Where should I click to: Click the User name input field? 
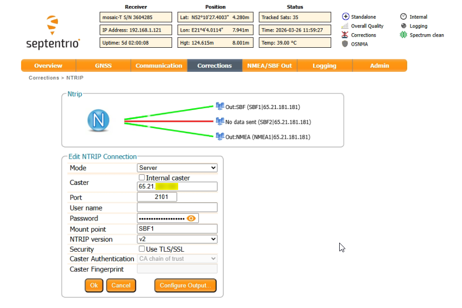177,208
